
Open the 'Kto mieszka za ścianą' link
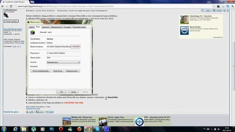13,29
